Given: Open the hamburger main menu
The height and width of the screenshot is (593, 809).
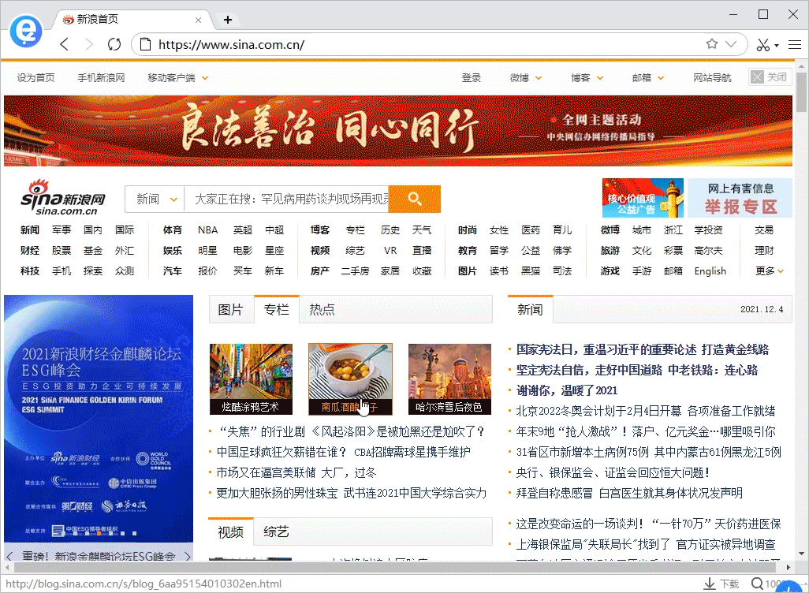Looking at the screenshot, I should tap(795, 45).
